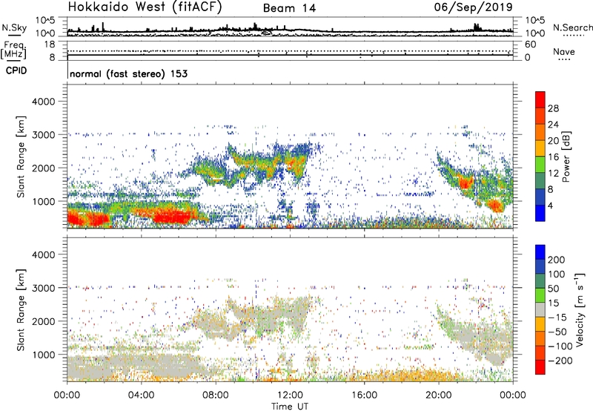Image resolution: width=593 pixels, height=411 pixels.
Task: Click the solid line sample under "N.Sky"
Action: coord(14,36)
